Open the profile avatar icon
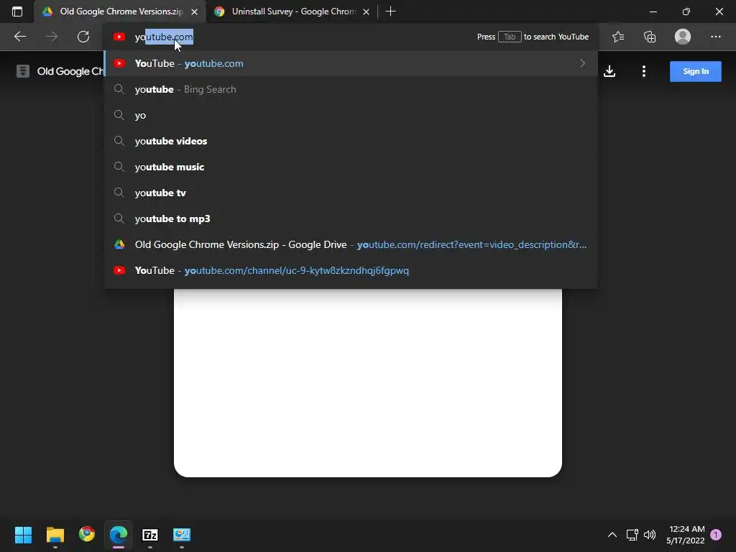 [683, 37]
